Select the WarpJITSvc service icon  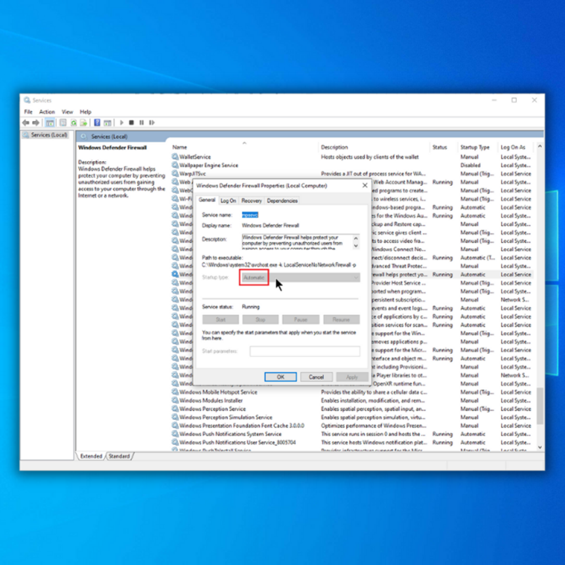tap(175, 173)
